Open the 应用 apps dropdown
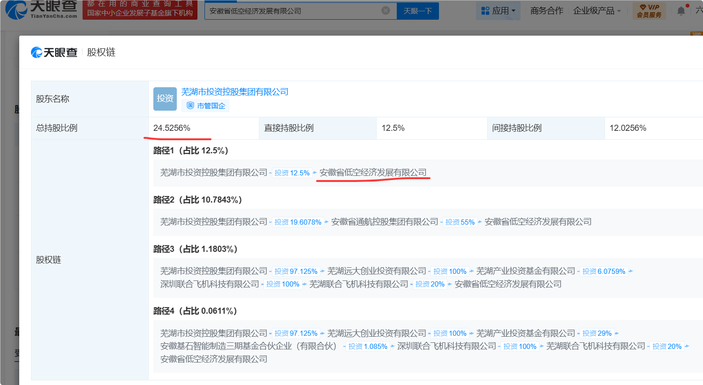The width and height of the screenshot is (703, 385). click(499, 10)
